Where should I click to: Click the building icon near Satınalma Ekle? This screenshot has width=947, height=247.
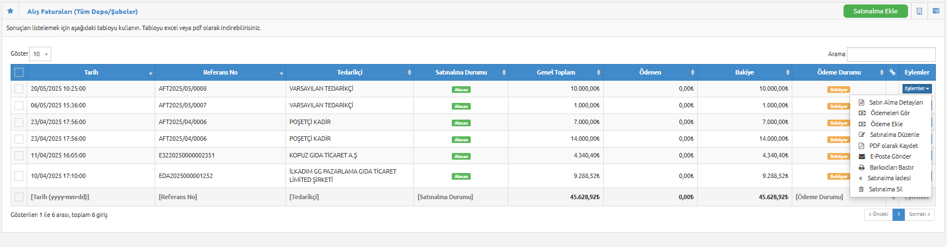919,11
